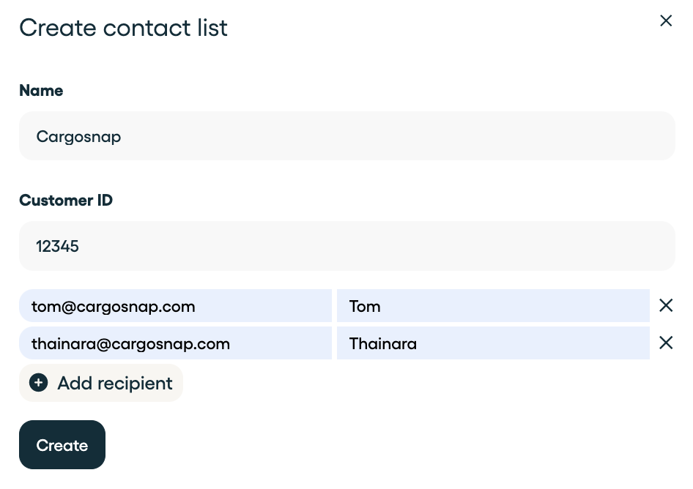Edit the thainara@cargosnap.com email field
This screenshot has height=489, width=693.
click(176, 343)
